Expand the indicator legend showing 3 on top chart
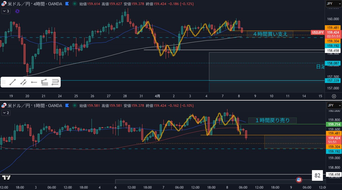Viewport: 342px width, 190px height. tap(6, 11)
